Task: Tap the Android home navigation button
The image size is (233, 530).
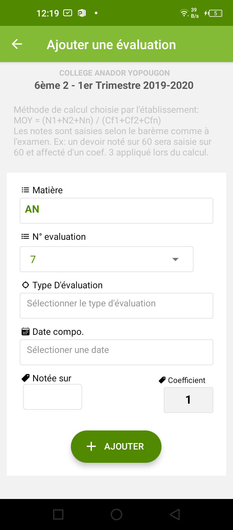Action: [116, 514]
